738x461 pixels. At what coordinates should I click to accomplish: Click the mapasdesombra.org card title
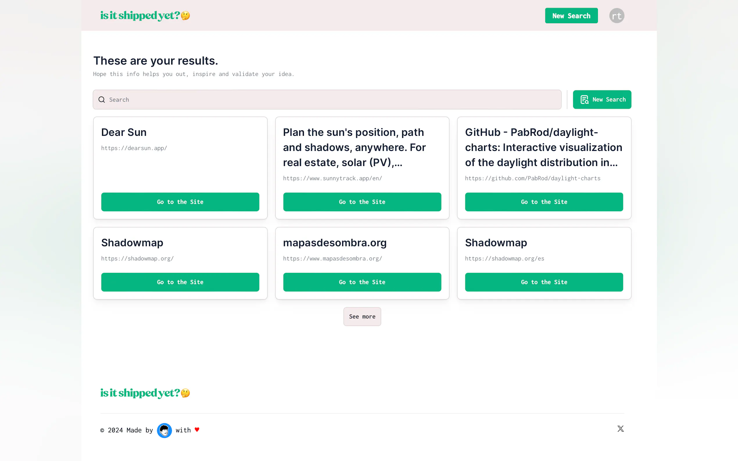pyautogui.click(x=335, y=243)
